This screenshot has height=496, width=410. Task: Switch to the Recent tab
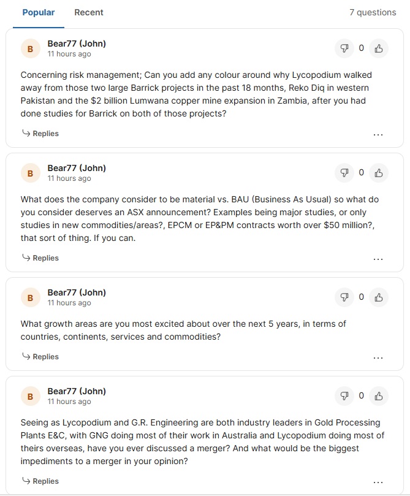click(x=89, y=12)
